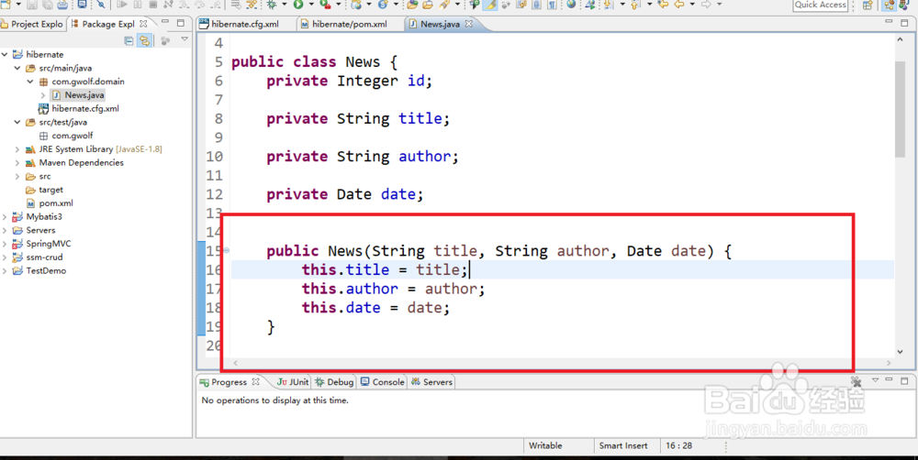Type in the Quick Access field
This screenshot has width=918, height=460.
tap(821, 5)
